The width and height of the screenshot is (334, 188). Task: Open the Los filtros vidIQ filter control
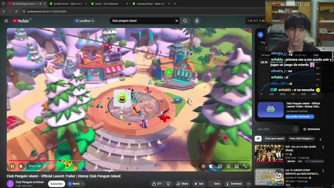85,21
